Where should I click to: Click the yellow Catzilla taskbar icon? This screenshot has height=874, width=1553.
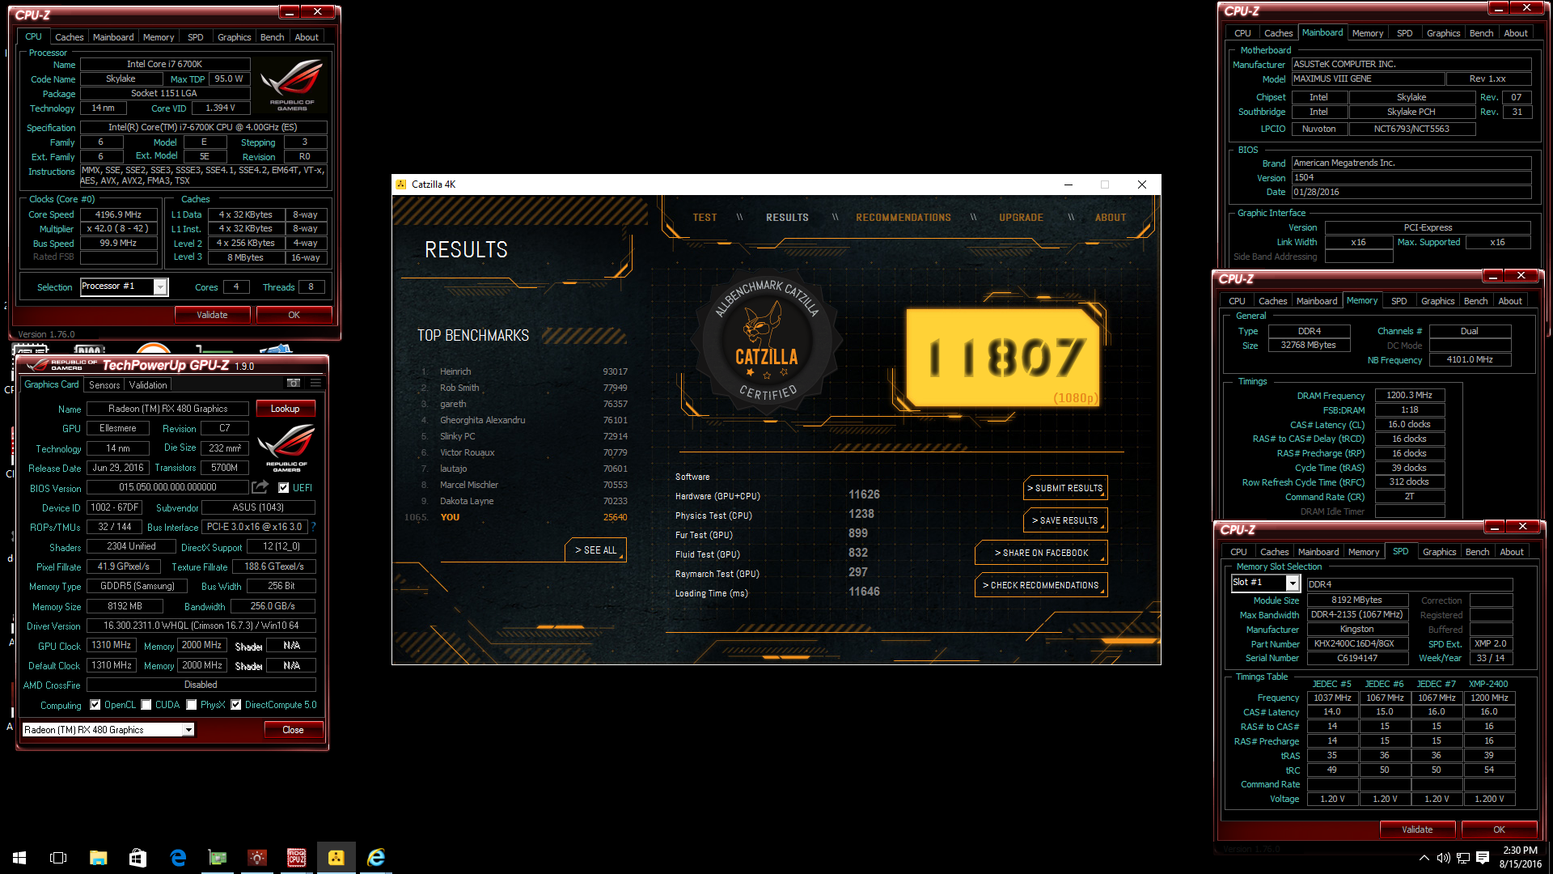tap(336, 857)
